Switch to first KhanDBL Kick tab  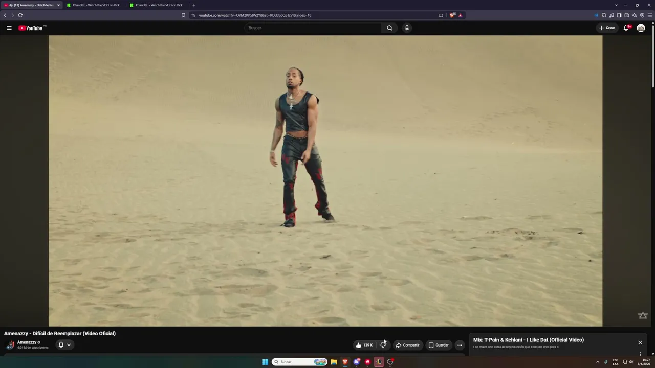point(95,5)
